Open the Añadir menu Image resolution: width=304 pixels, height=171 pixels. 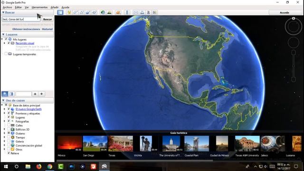coord(55,7)
